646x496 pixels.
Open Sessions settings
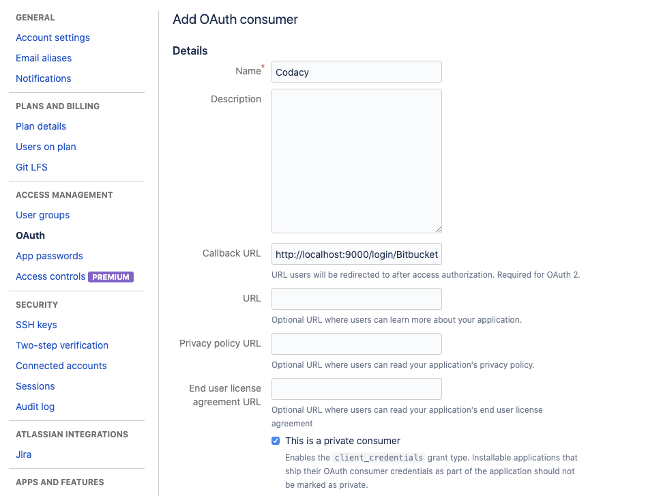[x=35, y=386]
